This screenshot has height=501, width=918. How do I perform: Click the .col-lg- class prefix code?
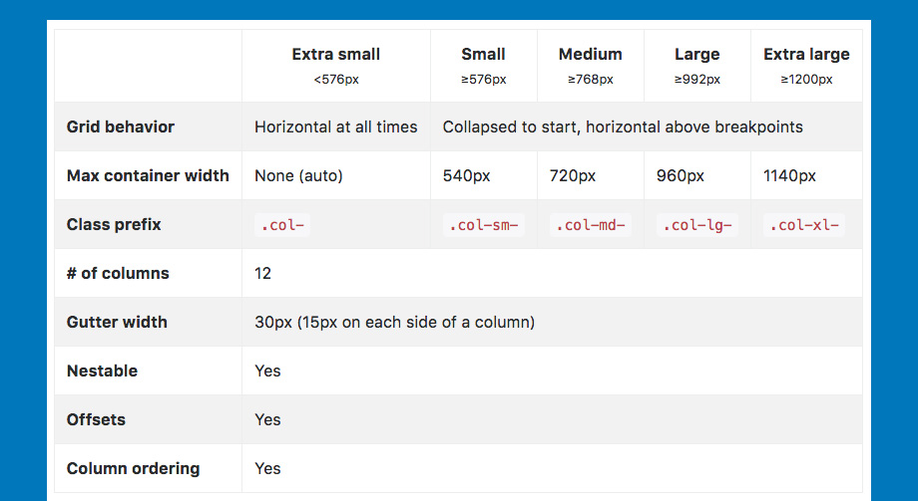pyautogui.click(x=696, y=225)
